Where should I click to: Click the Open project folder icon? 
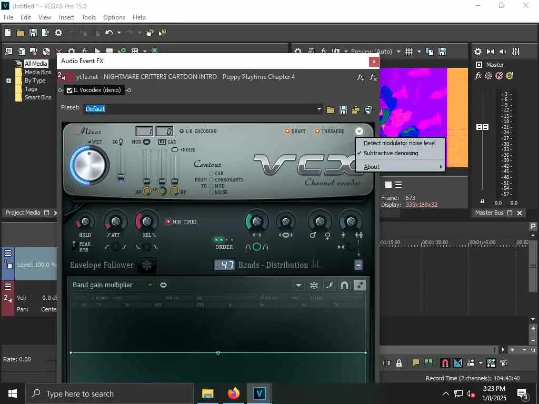click(21, 33)
